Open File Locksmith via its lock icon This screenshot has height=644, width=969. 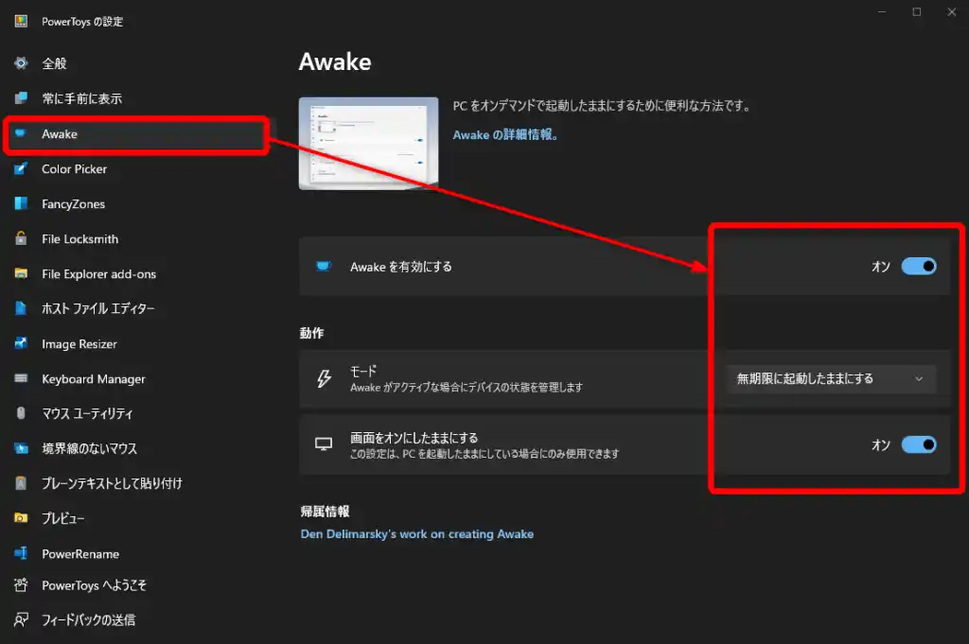click(x=21, y=239)
